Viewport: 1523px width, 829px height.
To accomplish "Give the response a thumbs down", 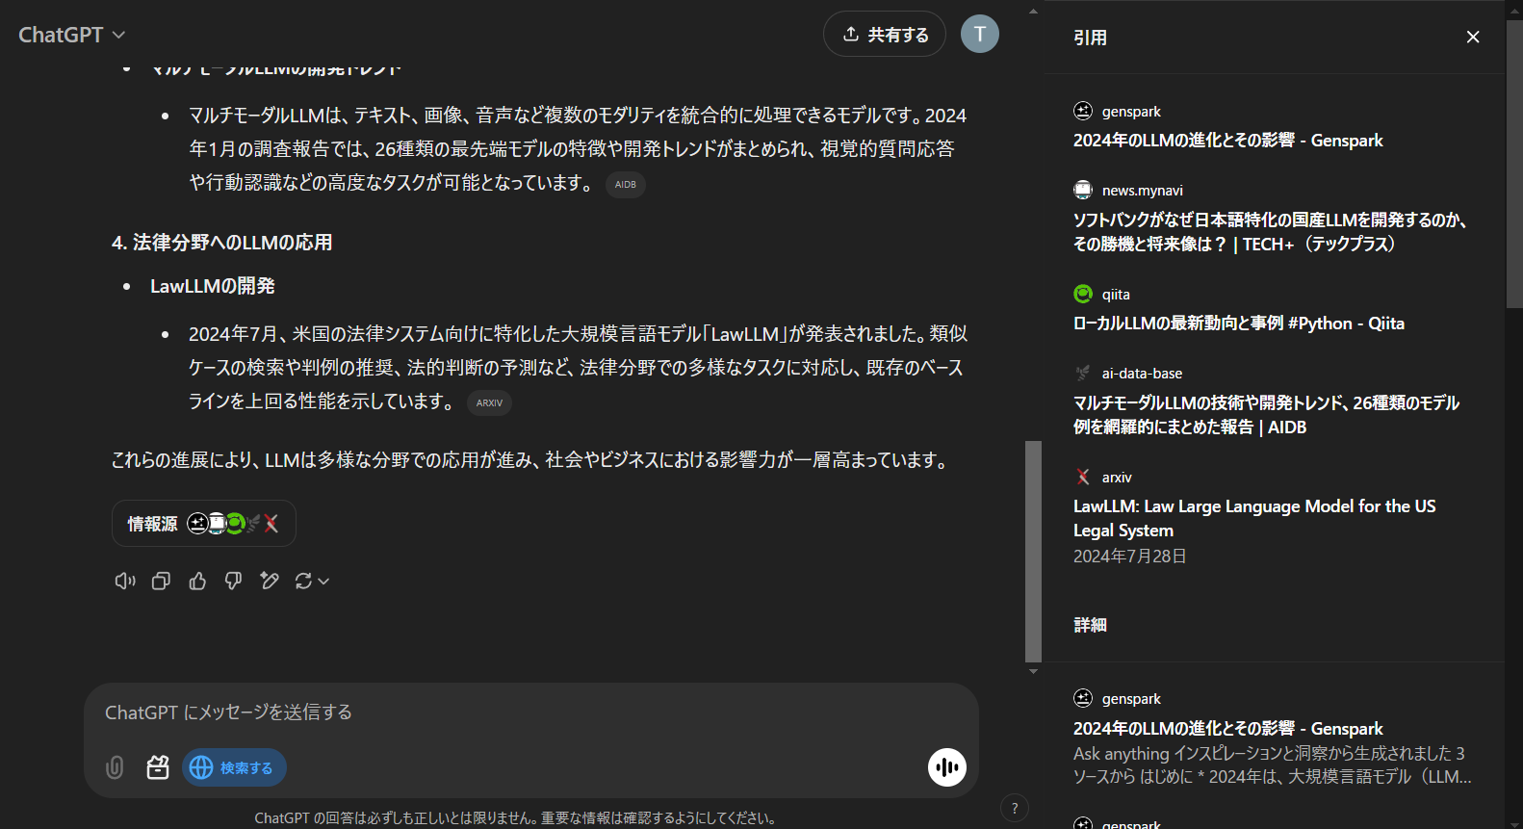I will (233, 581).
